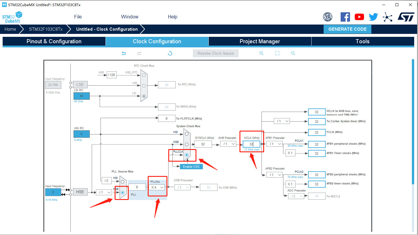Open the APB2 Prescaler dropdown

coord(274,175)
